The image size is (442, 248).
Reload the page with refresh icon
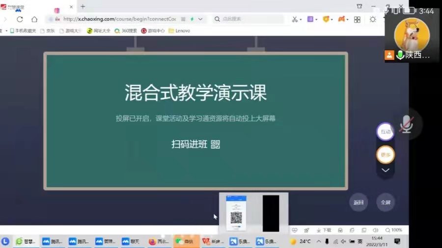(x=20, y=19)
